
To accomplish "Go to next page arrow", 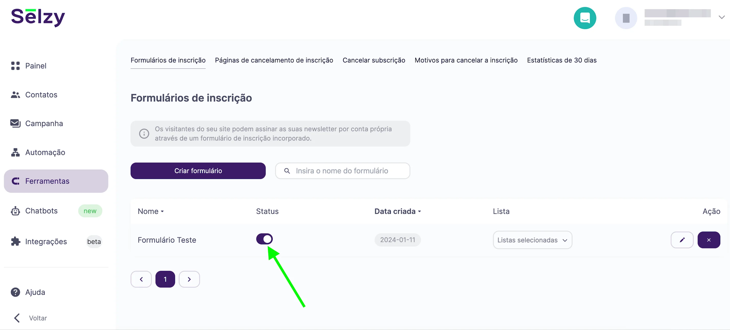I will [x=189, y=280].
